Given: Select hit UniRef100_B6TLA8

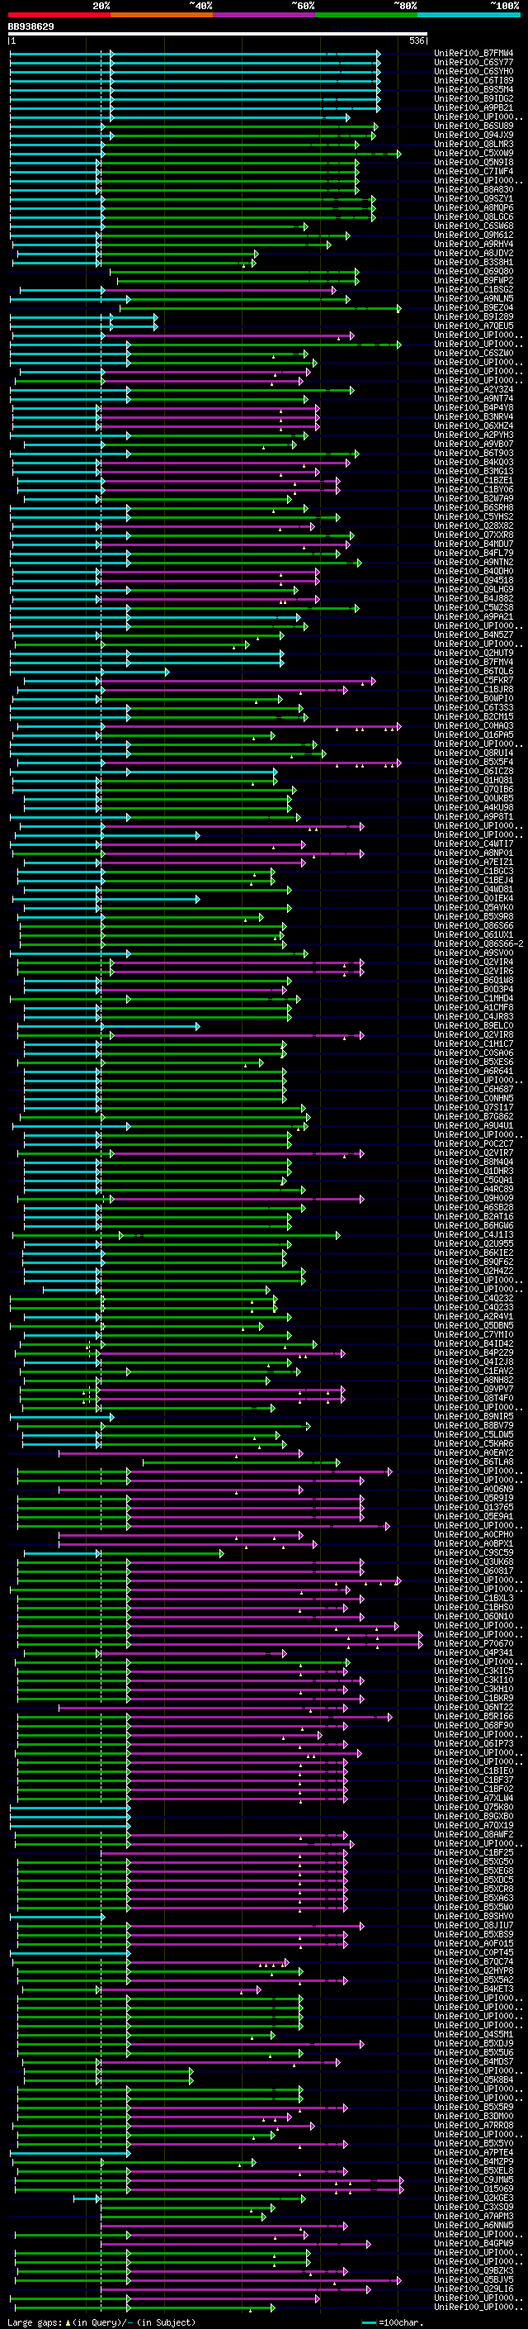Looking at the screenshot, I should tap(474, 1462).
